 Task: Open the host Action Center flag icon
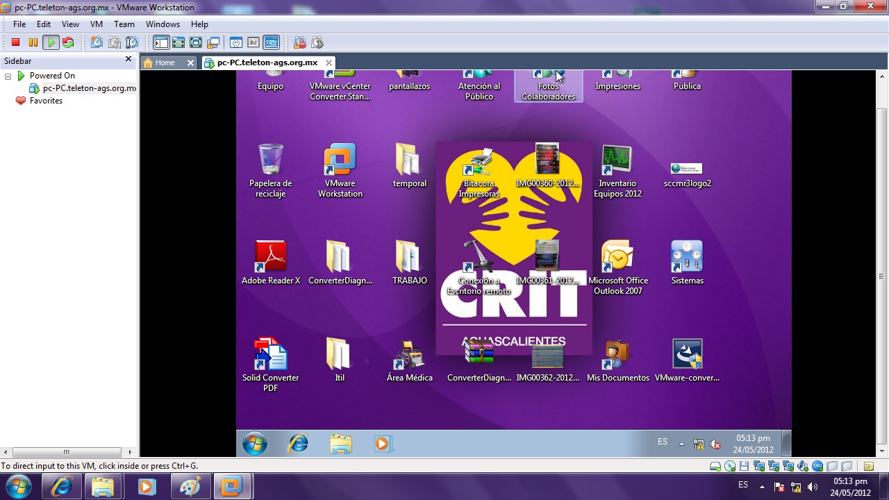[779, 486]
